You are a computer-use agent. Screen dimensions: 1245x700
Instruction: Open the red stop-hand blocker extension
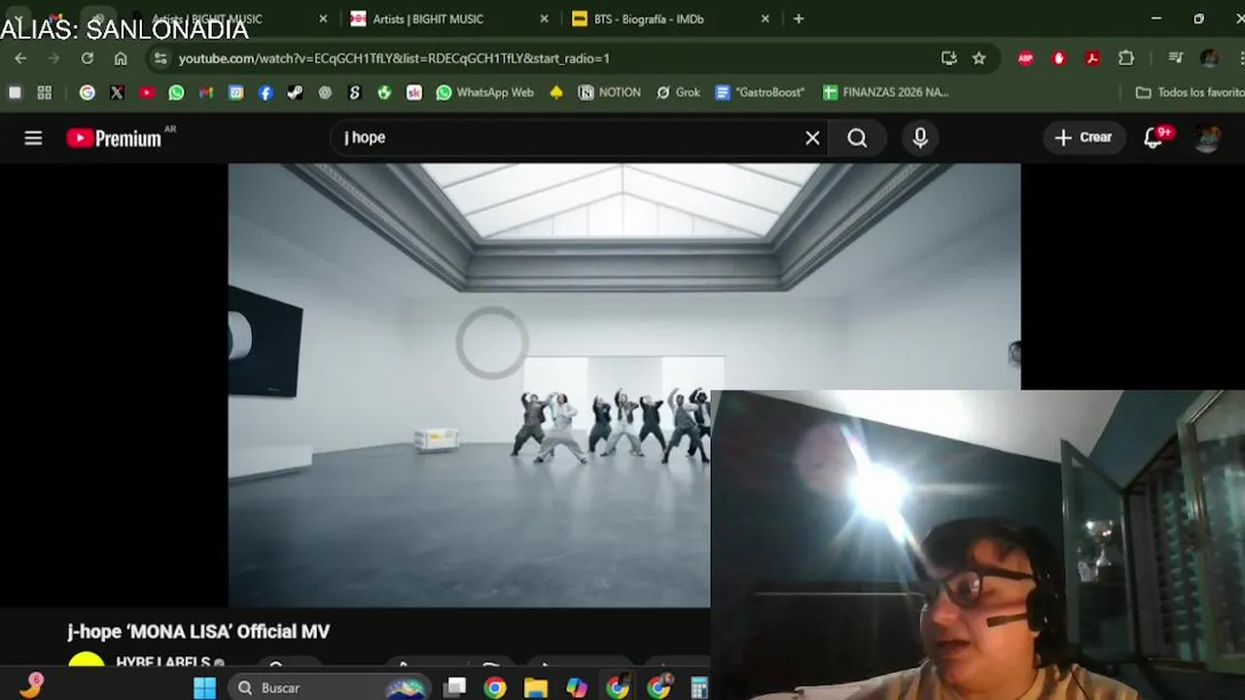pyautogui.click(x=1059, y=58)
